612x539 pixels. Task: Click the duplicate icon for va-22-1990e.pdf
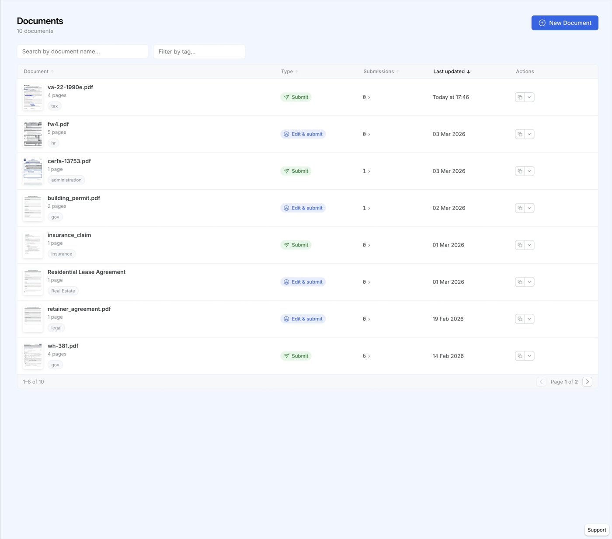(519, 97)
